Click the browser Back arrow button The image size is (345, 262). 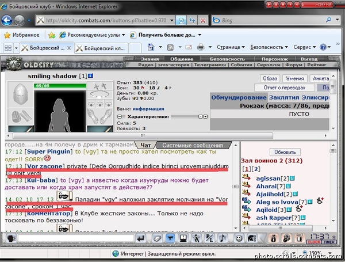coord(6,21)
